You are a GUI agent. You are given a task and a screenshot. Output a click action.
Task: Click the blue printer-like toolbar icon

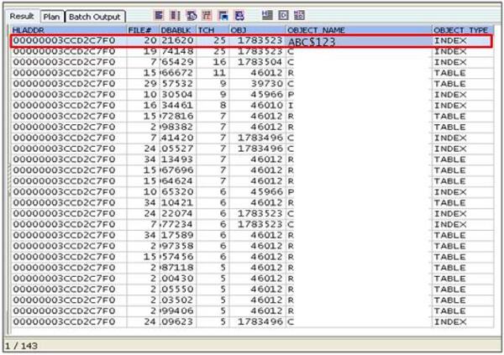pyautogui.click(x=239, y=15)
